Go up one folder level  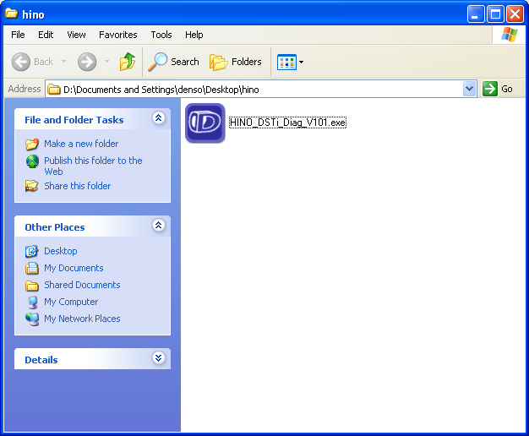[x=128, y=62]
